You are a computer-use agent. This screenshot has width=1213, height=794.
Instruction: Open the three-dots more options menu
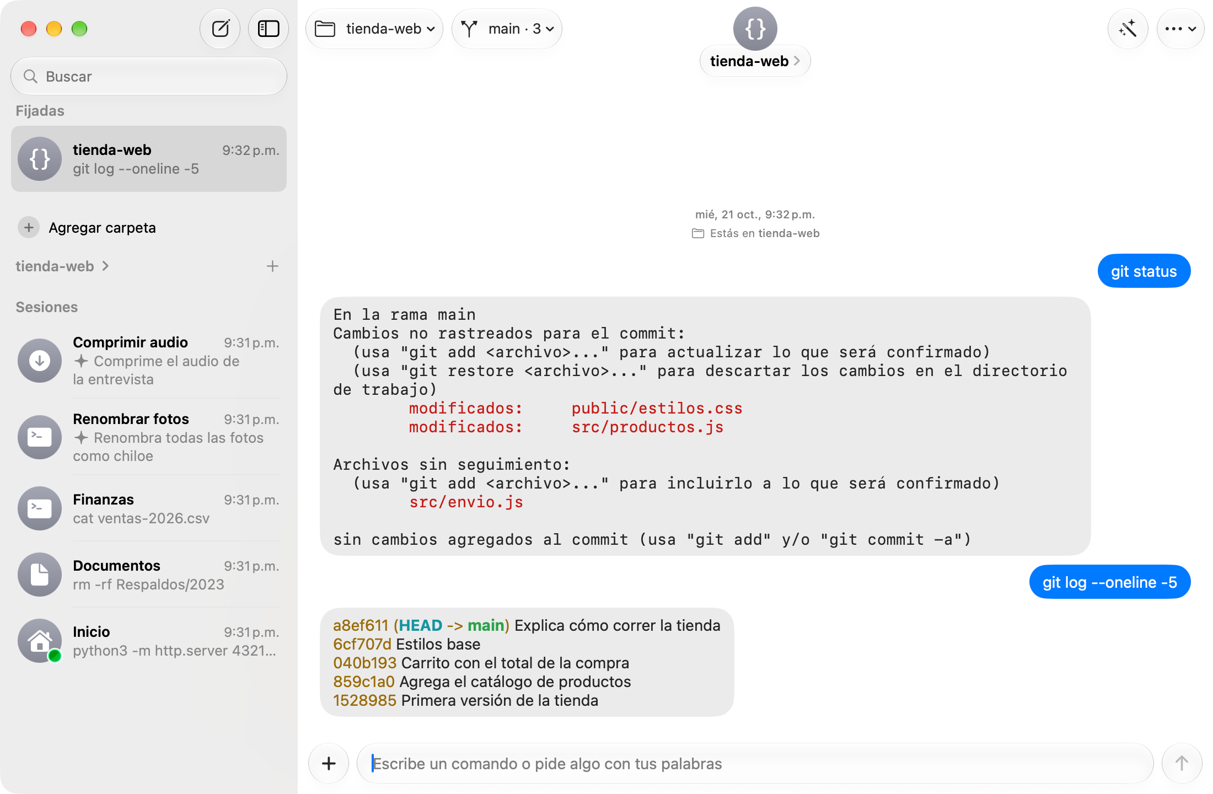coord(1180,29)
